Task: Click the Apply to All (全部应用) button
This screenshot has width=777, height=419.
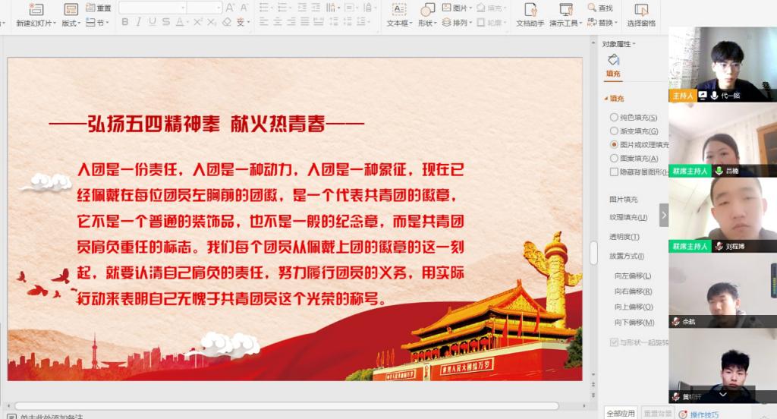Action: (621, 413)
